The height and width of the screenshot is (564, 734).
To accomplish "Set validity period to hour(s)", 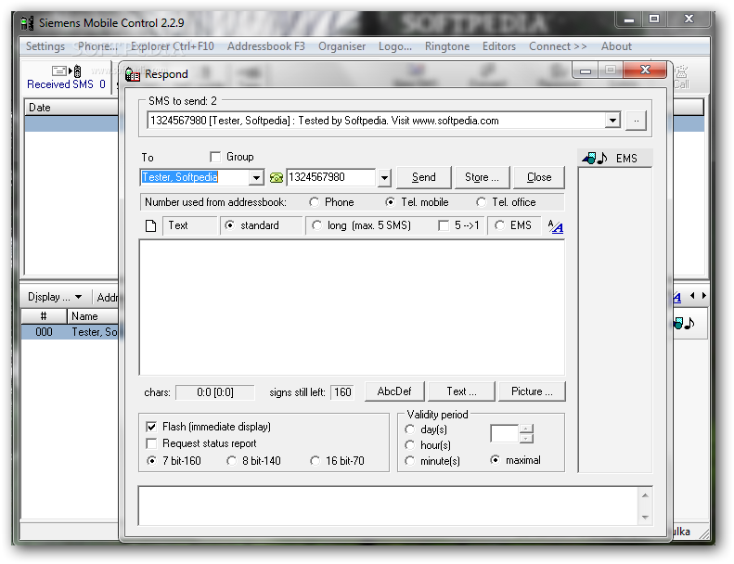I will pos(409,445).
